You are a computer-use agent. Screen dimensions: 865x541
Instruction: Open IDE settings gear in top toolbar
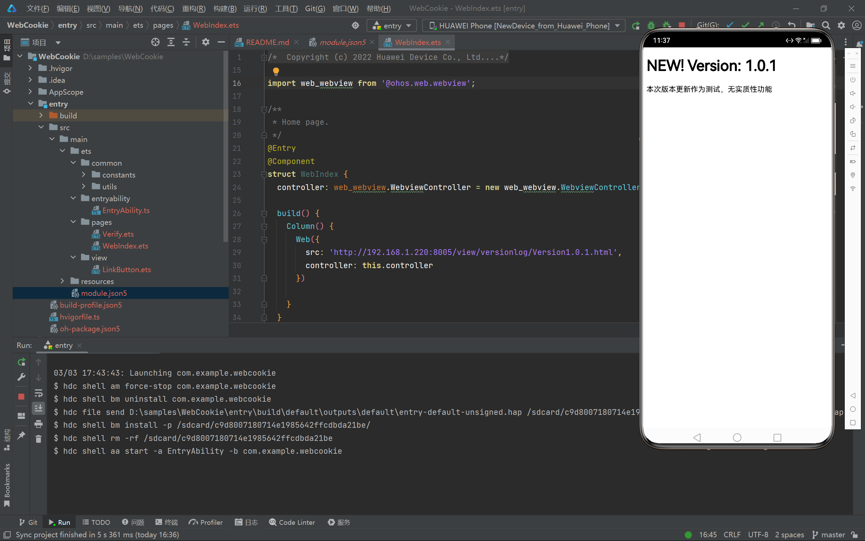pos(841,25)
